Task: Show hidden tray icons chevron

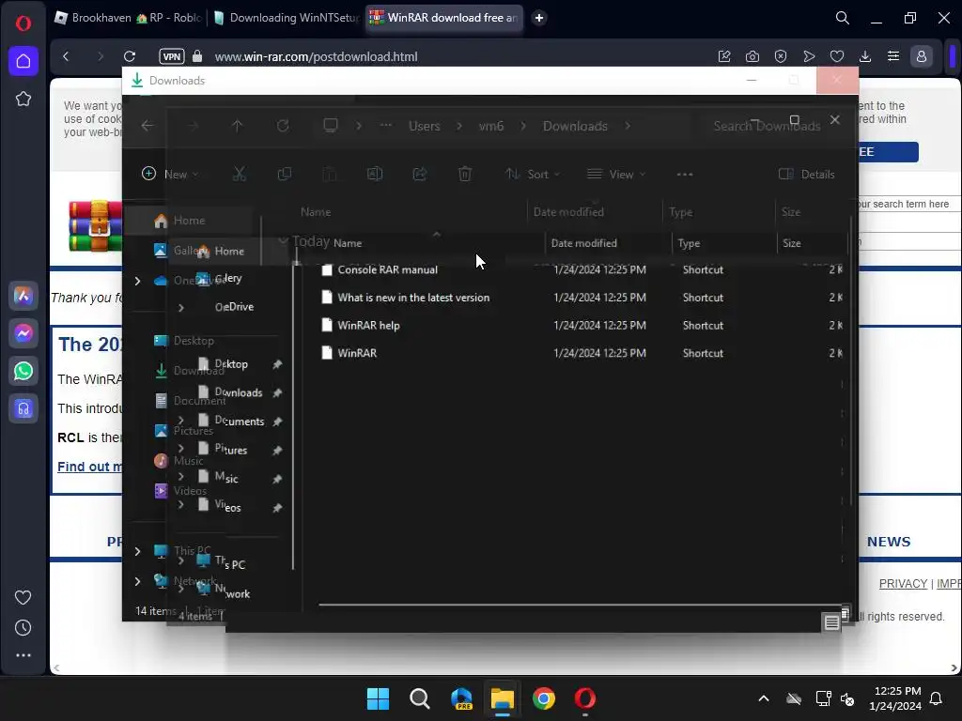Action: [x=764, y=698]
